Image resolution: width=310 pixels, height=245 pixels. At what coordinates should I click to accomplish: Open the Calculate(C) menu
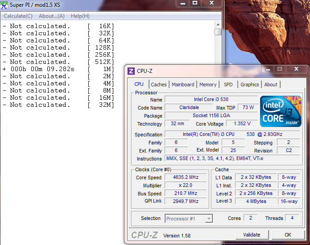click(18, 16)
